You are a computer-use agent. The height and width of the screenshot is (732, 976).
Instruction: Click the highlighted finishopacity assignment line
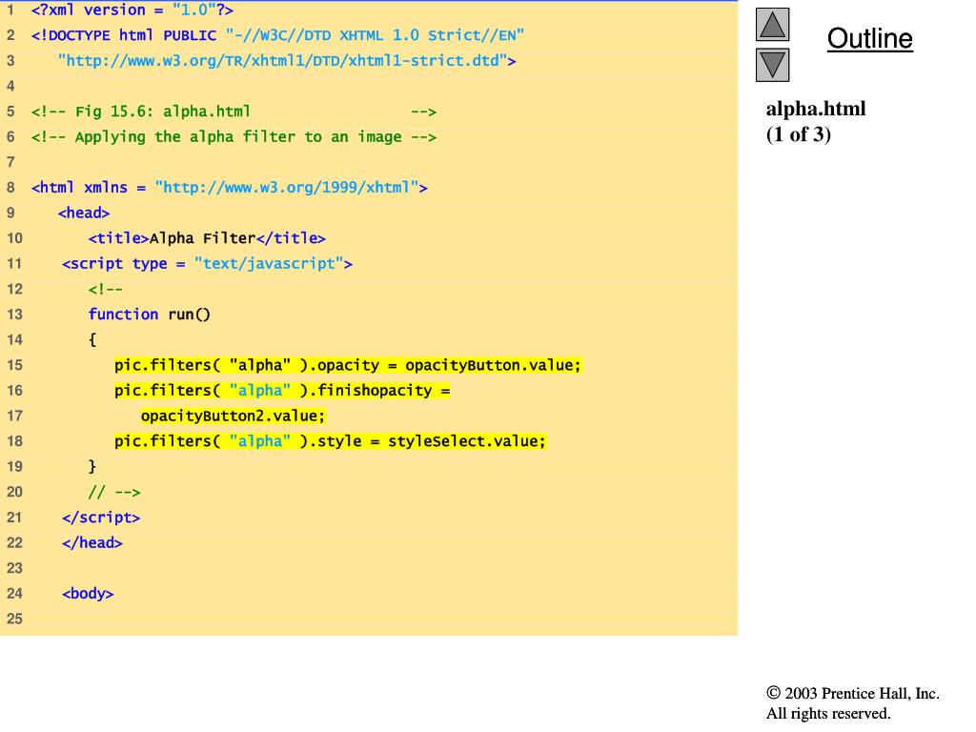282,391
